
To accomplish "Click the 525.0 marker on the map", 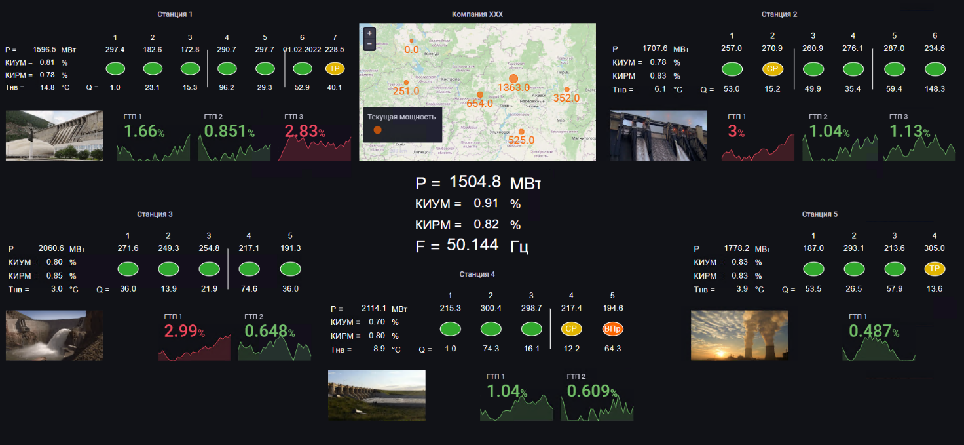I will [521, 132].
